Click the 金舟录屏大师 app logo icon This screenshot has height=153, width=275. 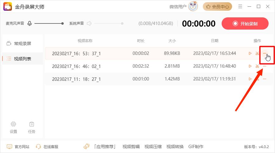pos(8,6)
